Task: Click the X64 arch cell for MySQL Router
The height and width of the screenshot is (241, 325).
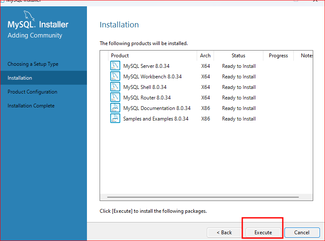Action: click(x=206, y=98)
